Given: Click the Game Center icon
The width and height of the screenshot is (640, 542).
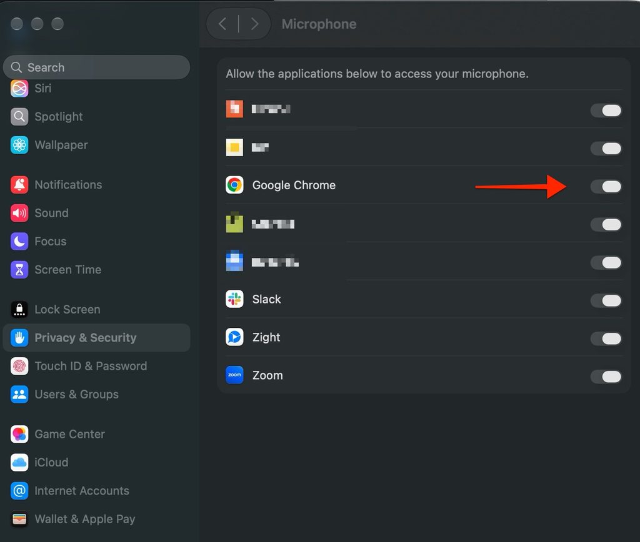Looking at the screenshot, I should tap(19, 435).
